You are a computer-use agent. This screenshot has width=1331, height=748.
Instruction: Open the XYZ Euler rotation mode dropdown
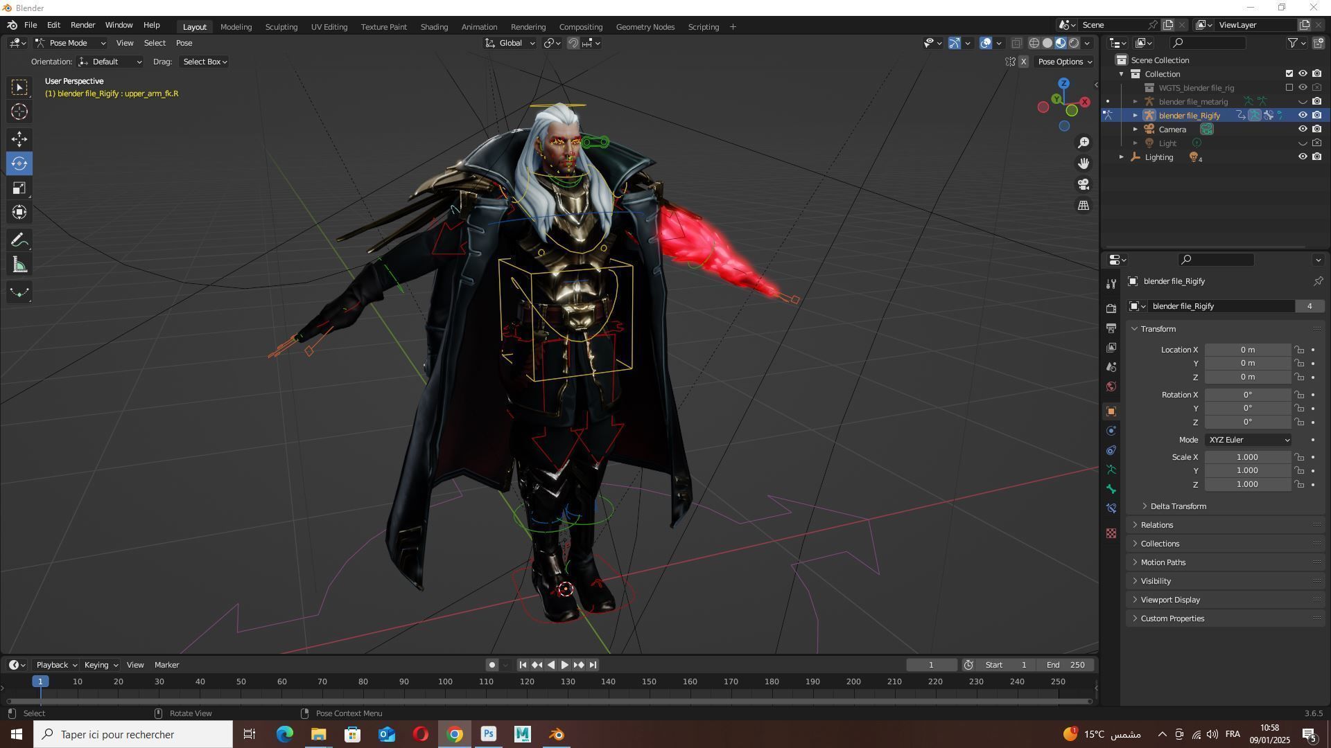(1248, 440)
